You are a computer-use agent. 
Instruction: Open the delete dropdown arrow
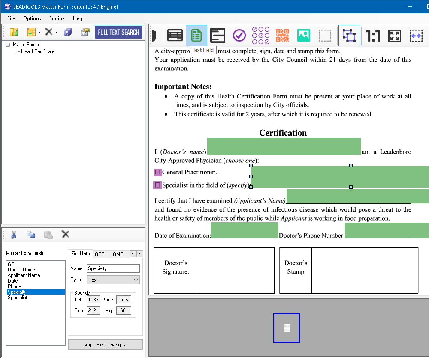(57, 32)
